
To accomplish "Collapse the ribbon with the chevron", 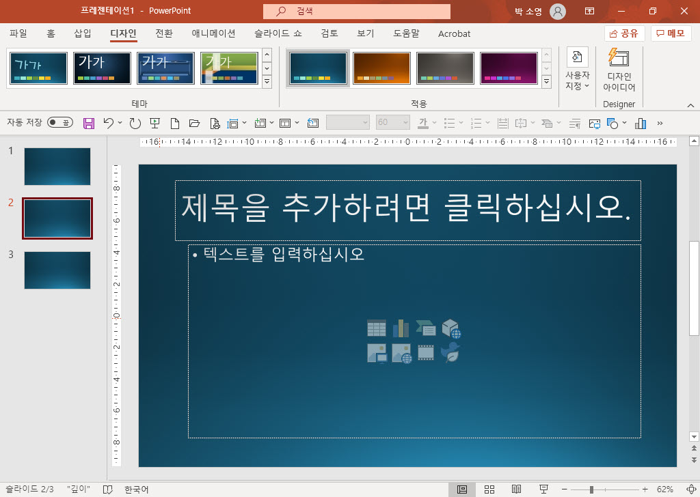I will [690, 106].
